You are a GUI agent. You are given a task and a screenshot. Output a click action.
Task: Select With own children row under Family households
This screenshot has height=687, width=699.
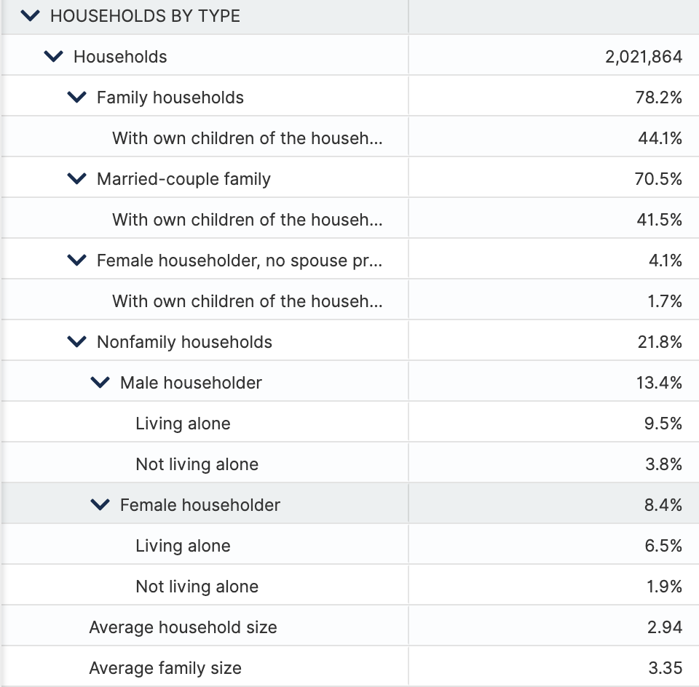pos(349,138)
